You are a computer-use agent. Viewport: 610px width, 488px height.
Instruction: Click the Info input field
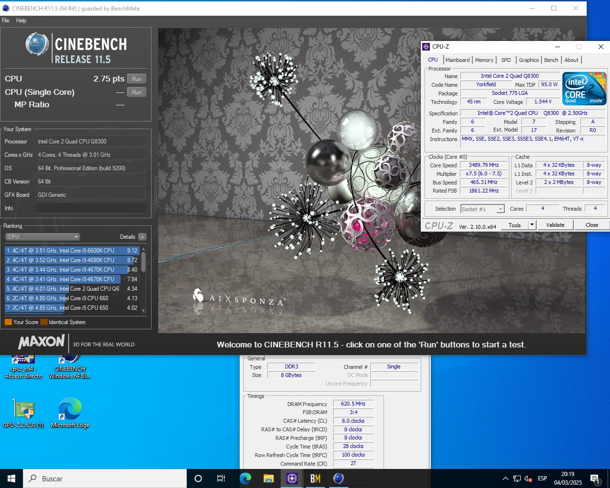coord(91,208)
